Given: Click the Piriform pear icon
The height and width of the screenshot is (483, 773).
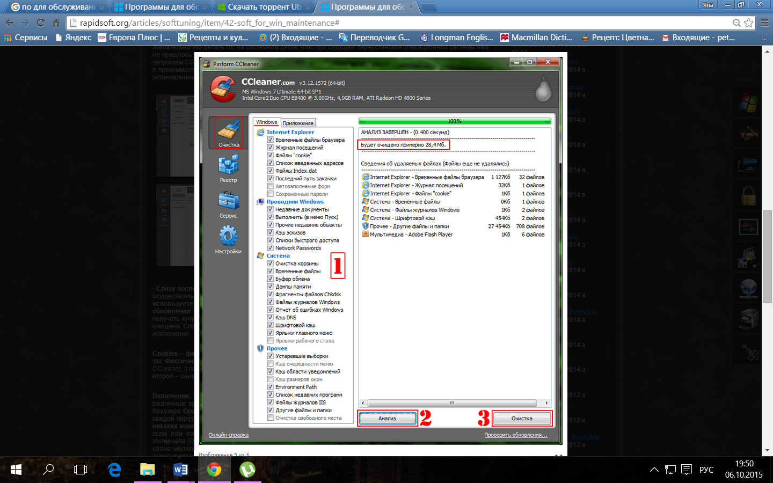Looking at the screenshot, I should (x=543, y=90).
